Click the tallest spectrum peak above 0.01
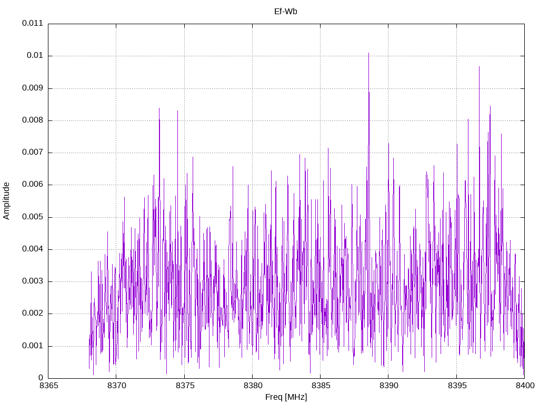This screenshot has width=539, height=404. coord(368,54)
